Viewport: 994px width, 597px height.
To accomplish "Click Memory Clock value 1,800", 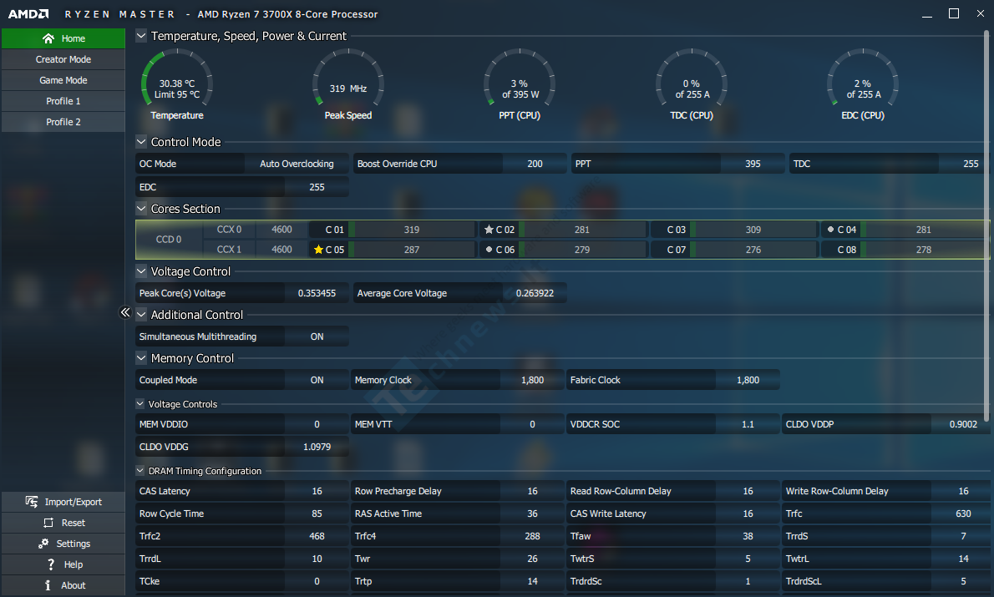I will pos(533,380).
